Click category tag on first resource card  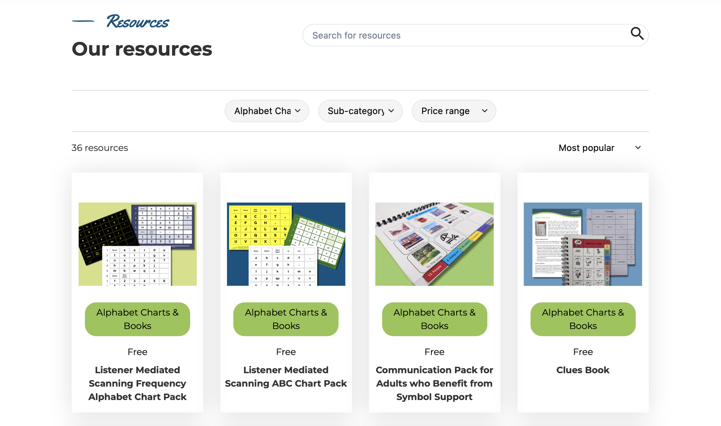pos(138,319)
